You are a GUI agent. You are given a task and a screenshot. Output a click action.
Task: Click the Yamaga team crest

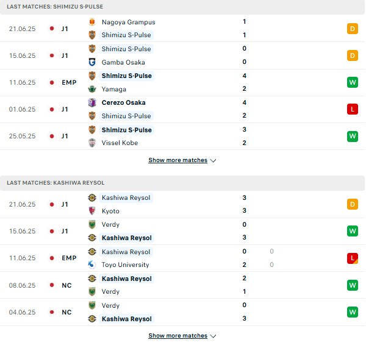click(92, 89)
